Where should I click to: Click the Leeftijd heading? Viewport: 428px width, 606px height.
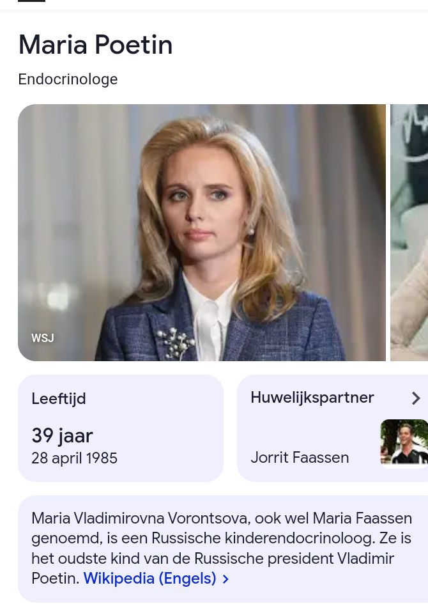click(59, 398)
